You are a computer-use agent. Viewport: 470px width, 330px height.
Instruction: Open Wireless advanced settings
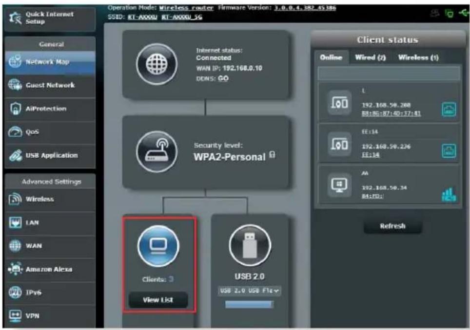[50, 199]
